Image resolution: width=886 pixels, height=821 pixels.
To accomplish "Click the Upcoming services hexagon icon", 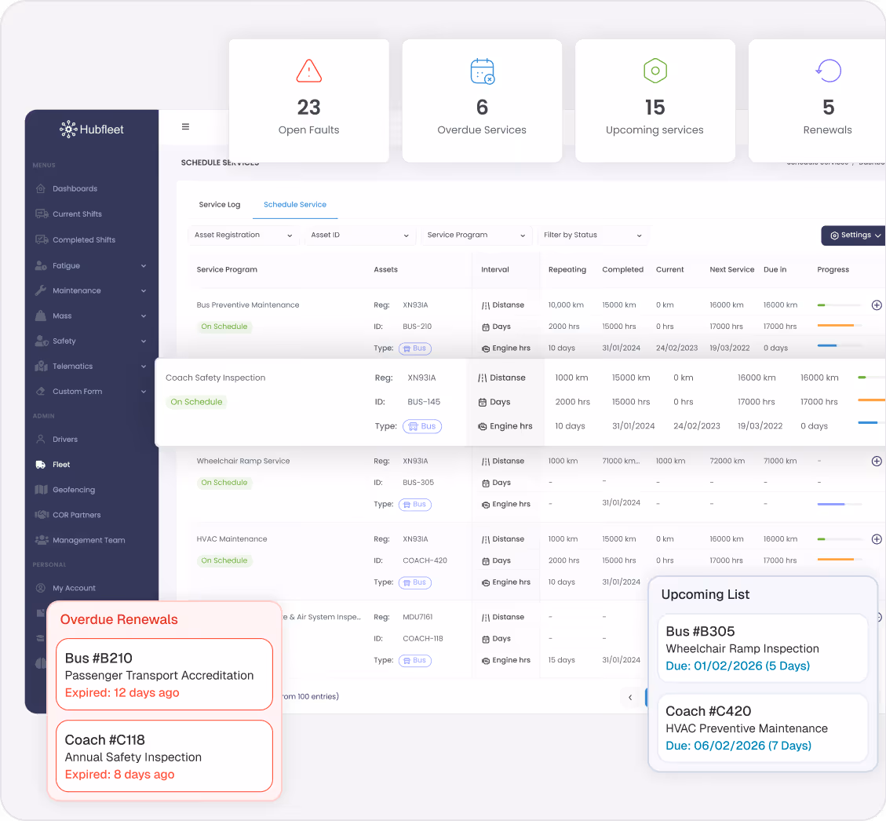I will pyautogui.click(x=655, y=71).
